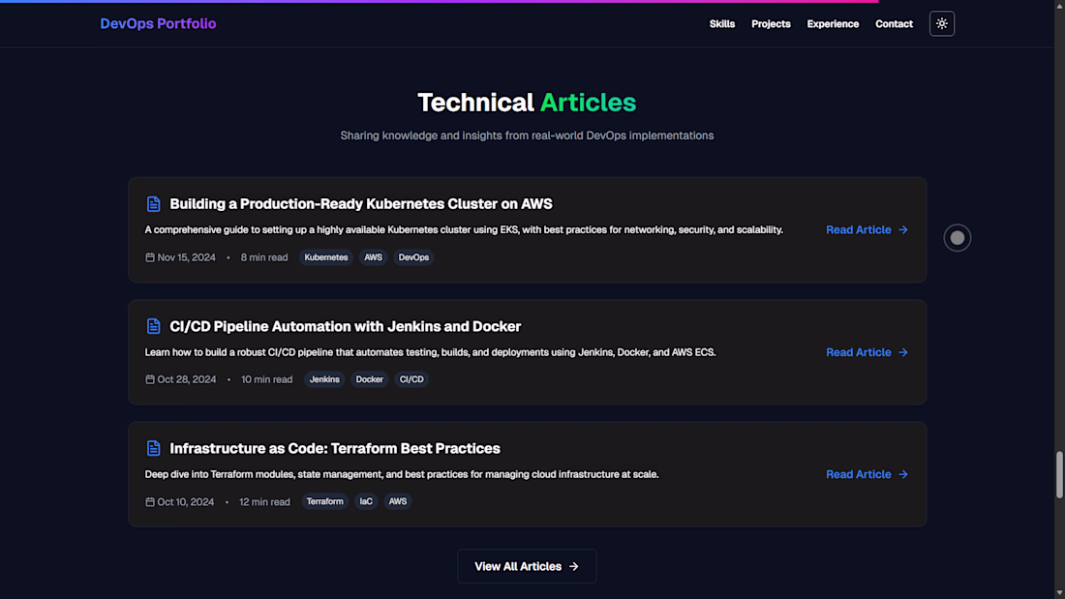
Task: Click the reading progress bar at top
Action: pos(439,1)
